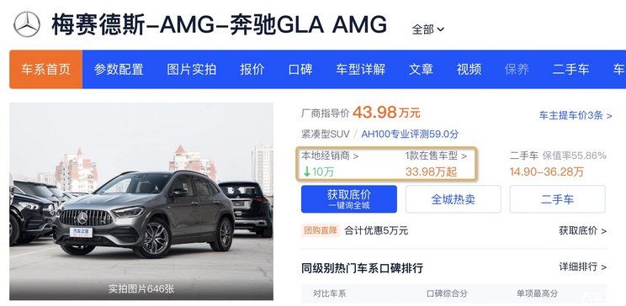
Task: Select the 报价 tab
Action: pos(252,70)
